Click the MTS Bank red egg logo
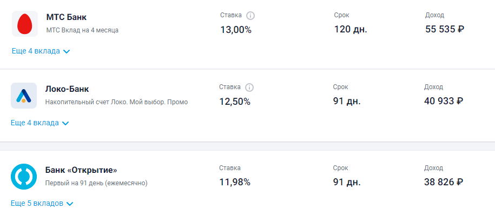This screenshot has width=495, height=222. coord(25,24)
